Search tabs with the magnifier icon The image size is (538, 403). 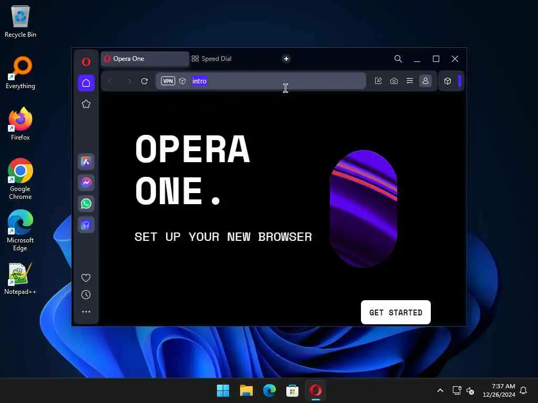tap(398, 59)
